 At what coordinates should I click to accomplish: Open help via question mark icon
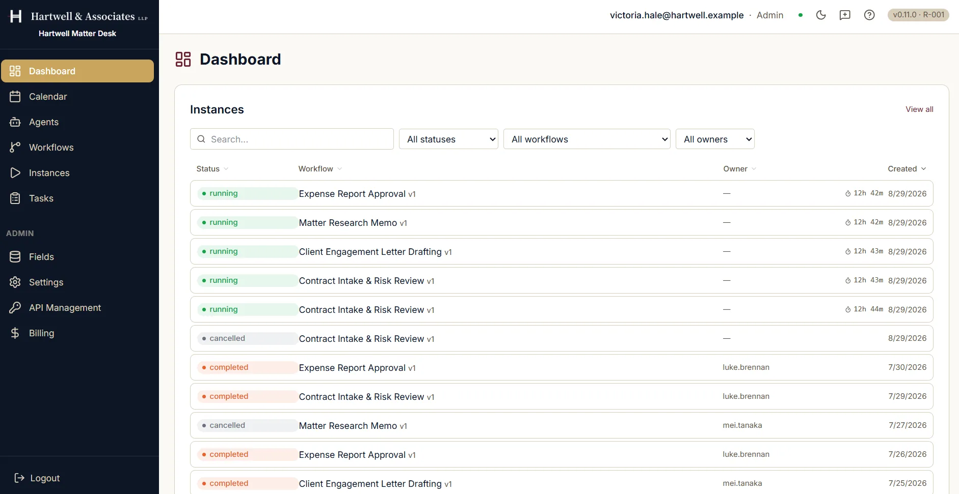pyautogui.click(x=869, y=15)
